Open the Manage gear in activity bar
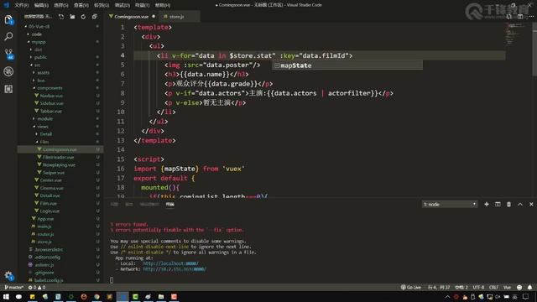 click(8, 276)
